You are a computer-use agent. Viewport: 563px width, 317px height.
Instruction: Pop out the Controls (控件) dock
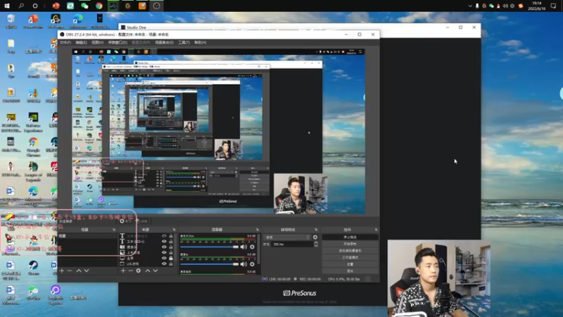click(376, 230)
